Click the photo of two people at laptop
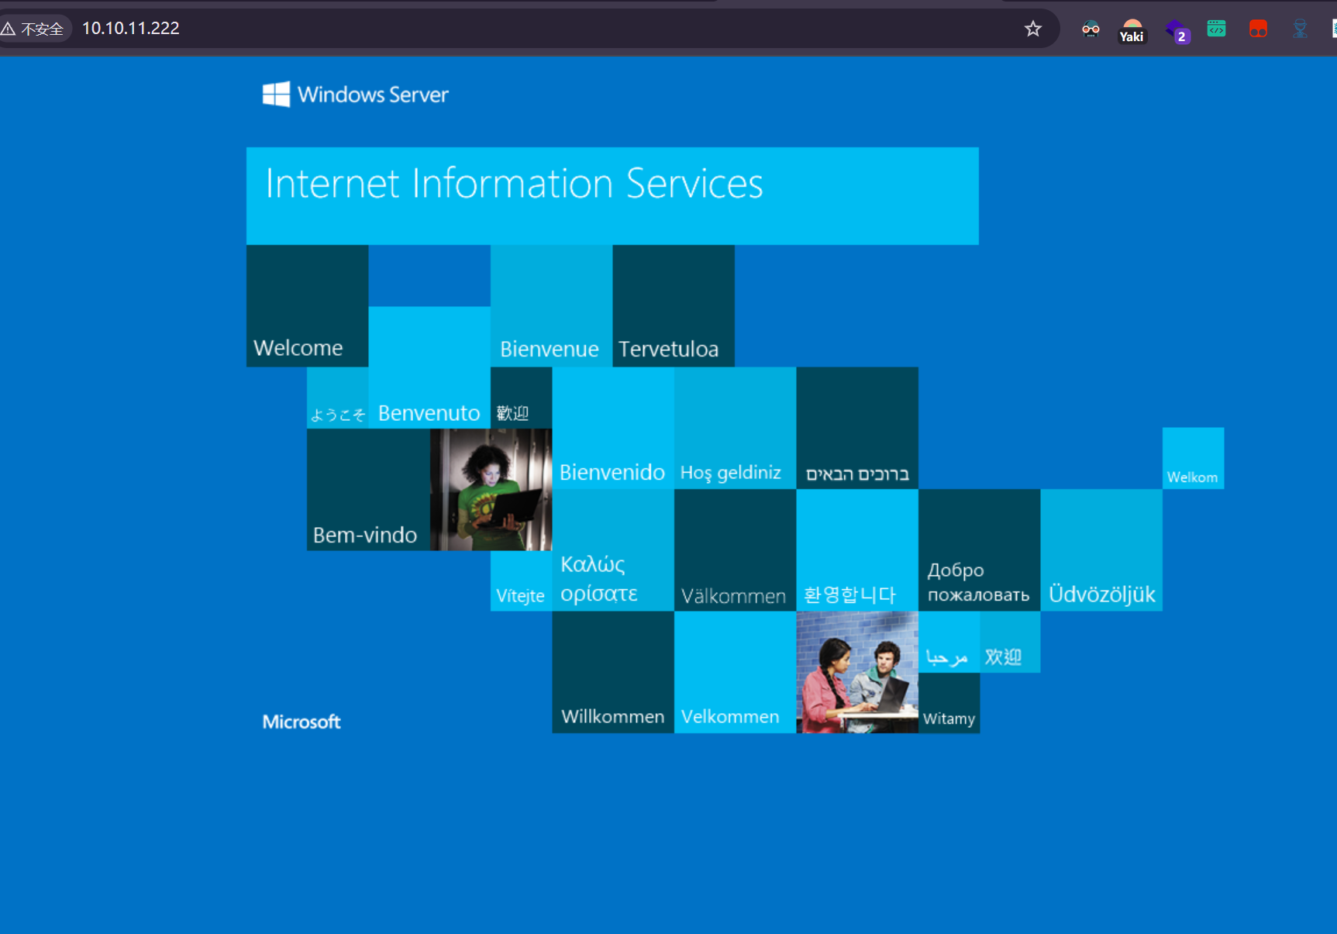 click(x=856, y=672)
